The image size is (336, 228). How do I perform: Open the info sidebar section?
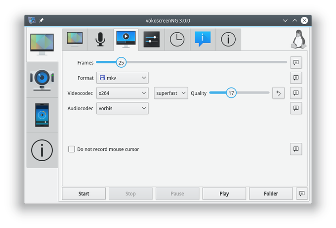42,150
